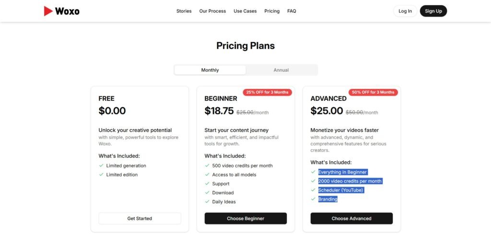
Task: Click the Sign Up button
Action: coord(433,11)
